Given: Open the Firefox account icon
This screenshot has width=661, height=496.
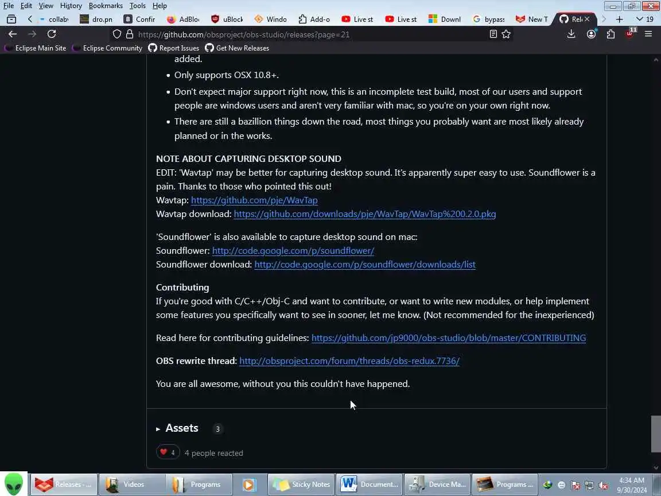Looking at the screenshot, I should (592, 34).
